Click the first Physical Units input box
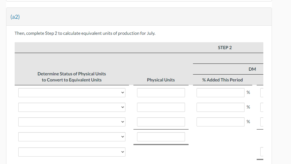This screenshot has width=291, height=164. tap(161, 92)
